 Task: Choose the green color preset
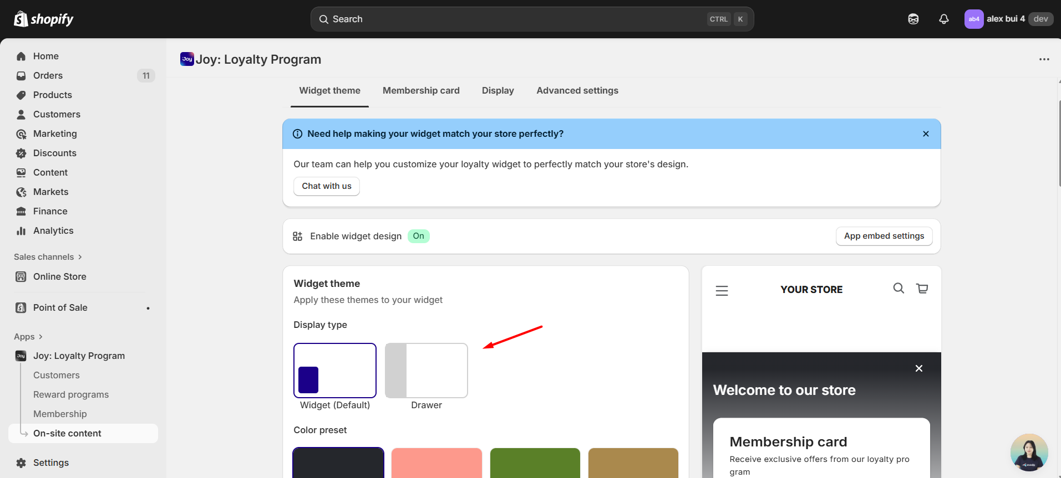pos(535,462)
